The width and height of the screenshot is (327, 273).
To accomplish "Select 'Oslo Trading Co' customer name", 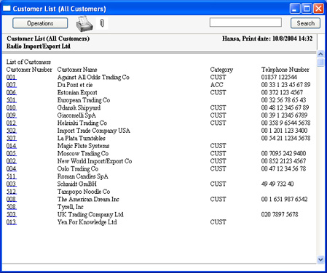I will [x=78, y=168].
